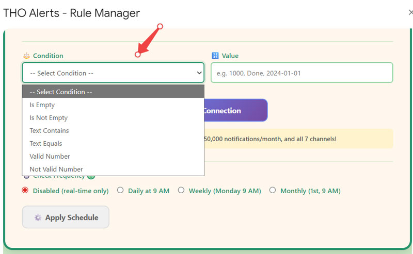
Task: Click the scales icon beside Condition label
Action: click(x=26, y=56)
